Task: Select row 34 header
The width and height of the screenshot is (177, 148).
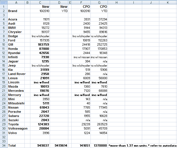Action: 4,145
